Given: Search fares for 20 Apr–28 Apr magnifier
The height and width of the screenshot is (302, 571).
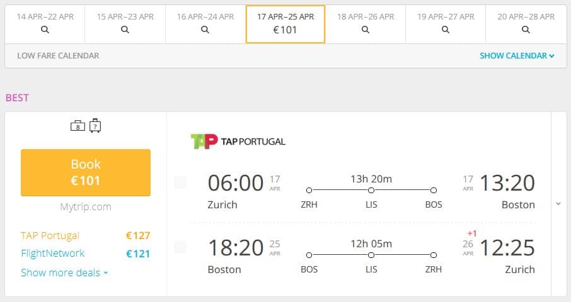Looking at the screenshot, I should (526, 30).
